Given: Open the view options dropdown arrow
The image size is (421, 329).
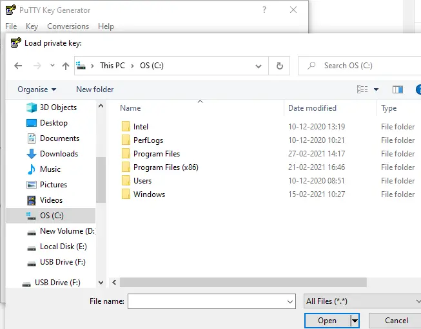Looking at the screenshot, I should pos(376,89).
